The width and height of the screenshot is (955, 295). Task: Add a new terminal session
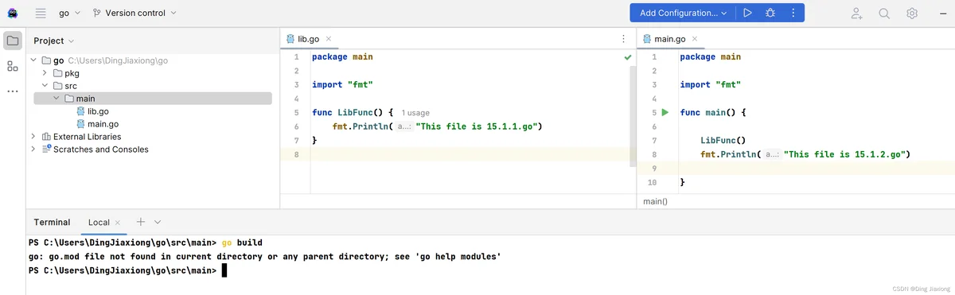point(140,222)
